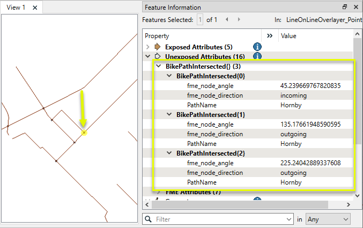
Task: Expand the Exposed Attributes group
Action: click(x=148, y=47)
